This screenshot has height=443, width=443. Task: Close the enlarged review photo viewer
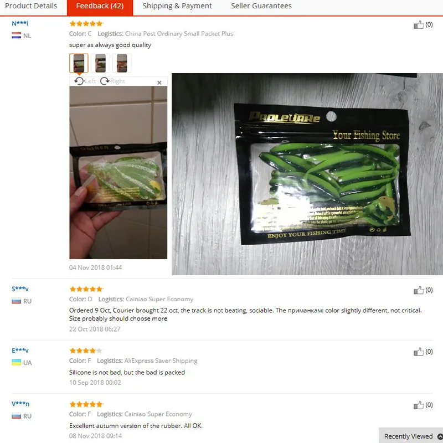click(x=159, y=83)
